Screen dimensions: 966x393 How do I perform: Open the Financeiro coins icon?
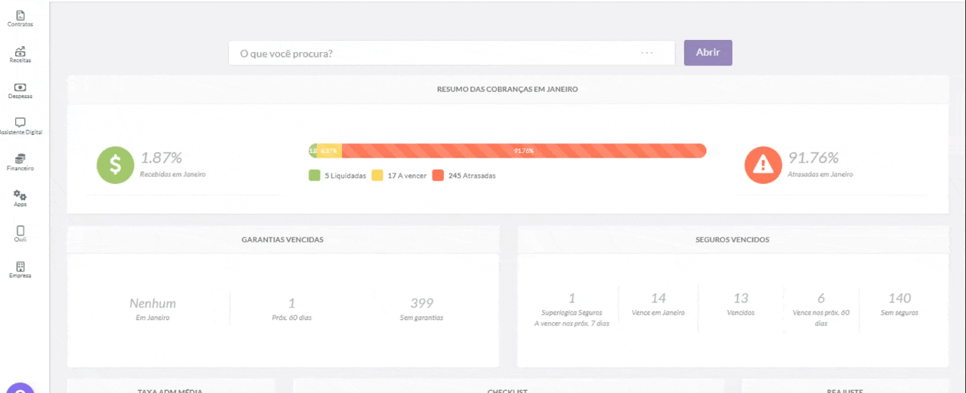(20, 158)
